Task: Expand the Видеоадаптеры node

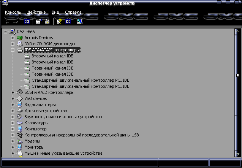Action: tap(13, 105)
